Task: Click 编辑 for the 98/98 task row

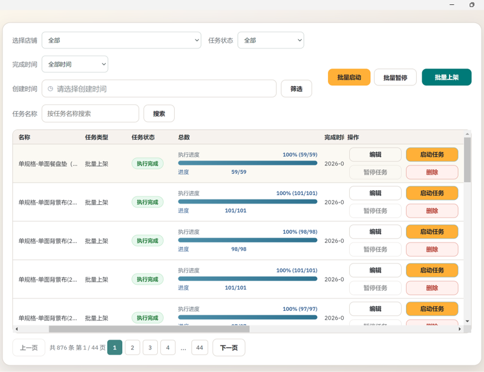Action: click(x=375, y=231)
